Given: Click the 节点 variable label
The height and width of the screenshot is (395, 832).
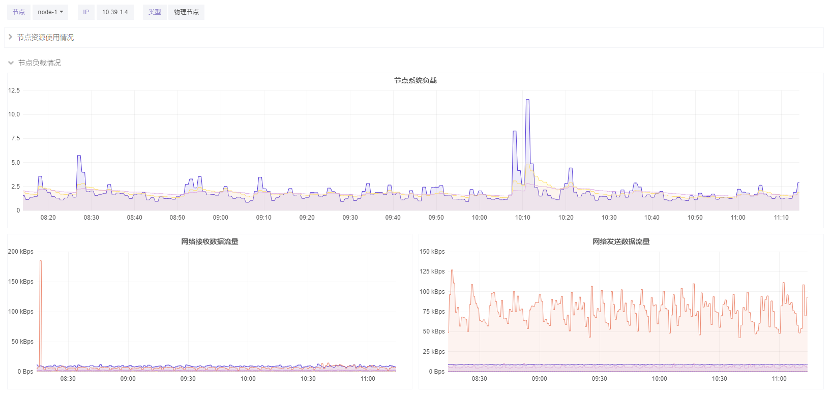Looking at the screenshot, I should click(x=19, y=12).
